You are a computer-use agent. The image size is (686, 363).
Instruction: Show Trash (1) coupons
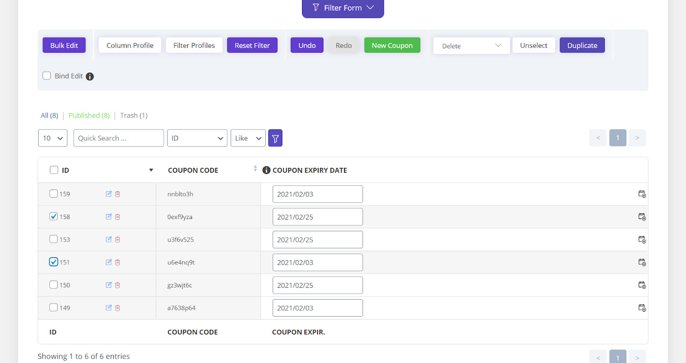(134, 116)
